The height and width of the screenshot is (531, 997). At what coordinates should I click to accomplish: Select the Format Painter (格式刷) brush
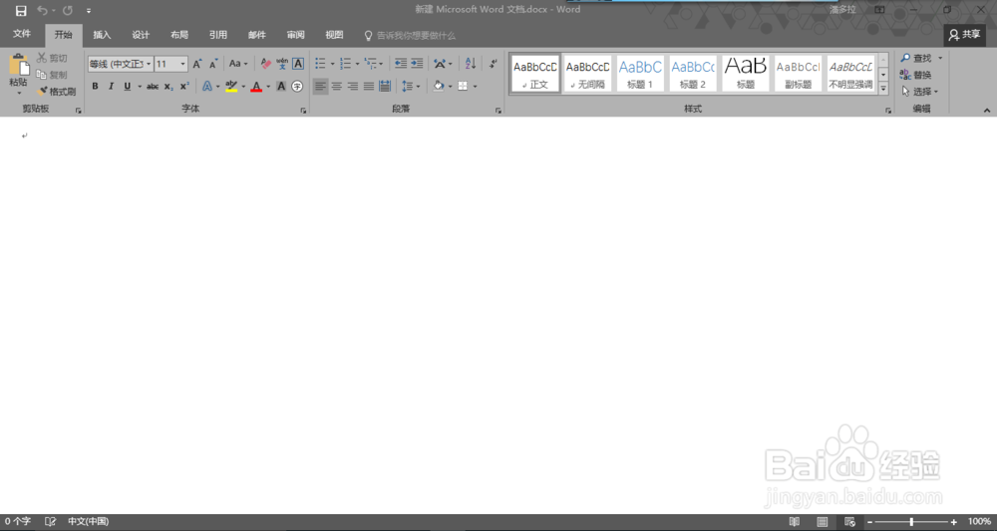[x=43, y=91]
